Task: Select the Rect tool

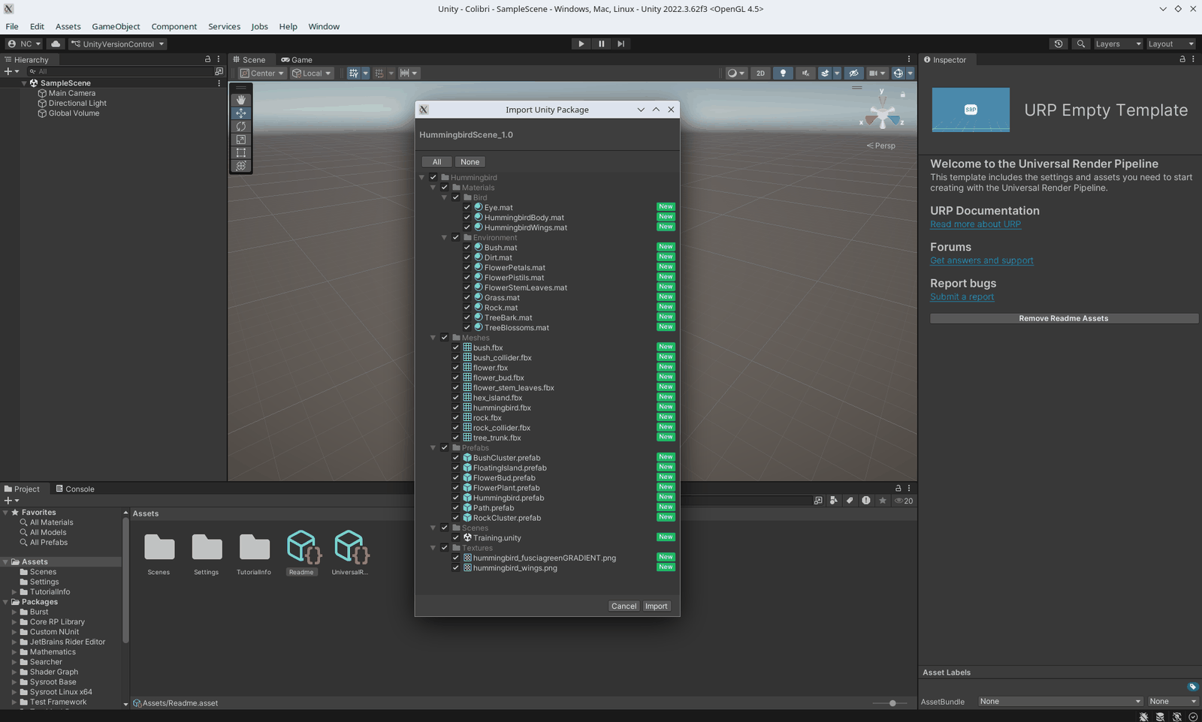Action: coord(241,152)
